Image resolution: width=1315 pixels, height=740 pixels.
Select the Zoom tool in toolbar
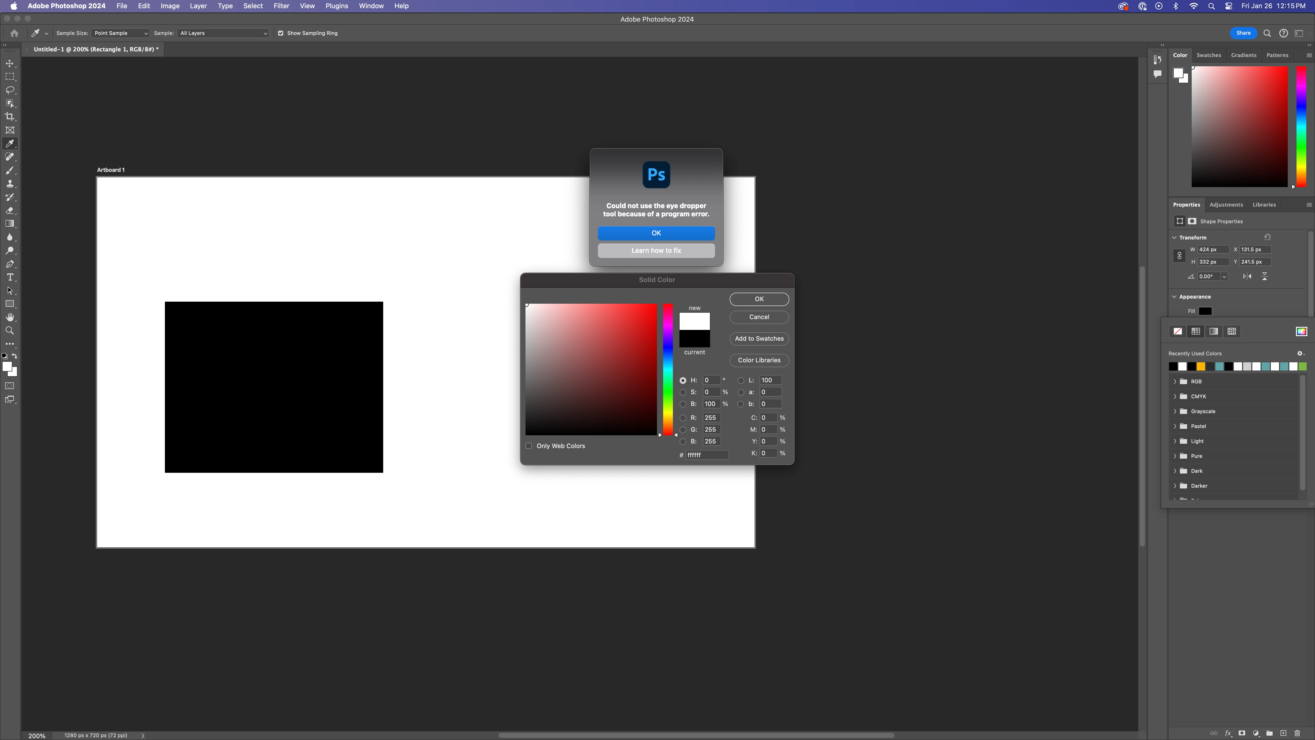pos(10,331)
